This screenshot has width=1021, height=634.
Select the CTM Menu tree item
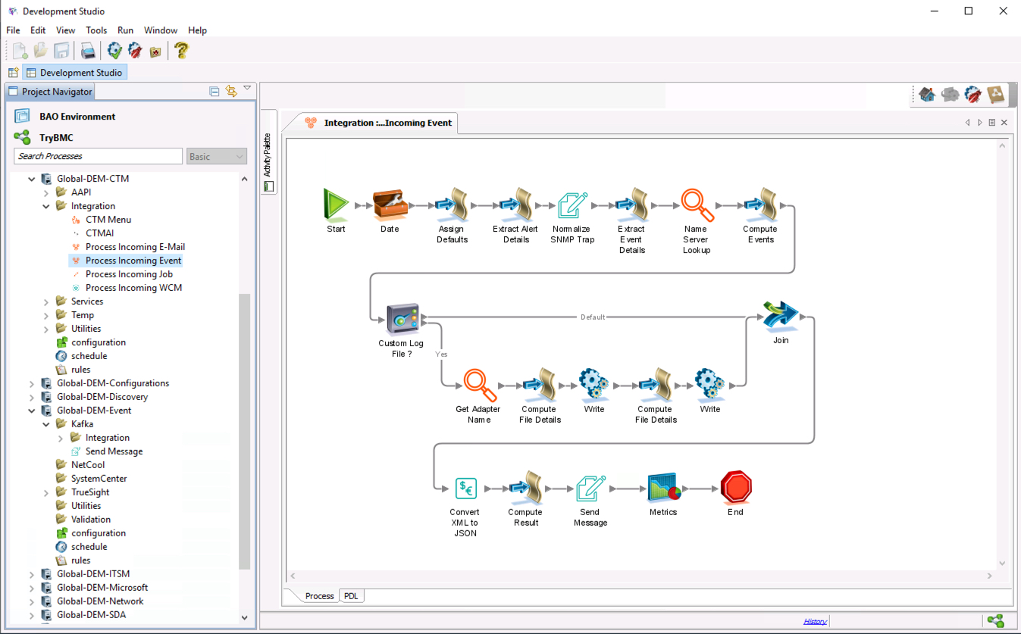(x=108, y=220)
